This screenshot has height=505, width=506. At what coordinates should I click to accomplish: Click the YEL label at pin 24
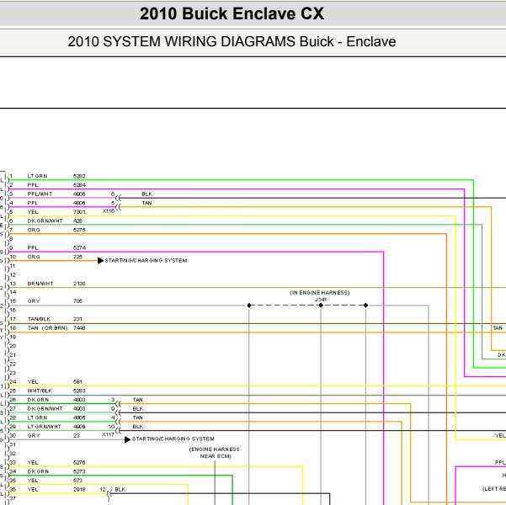pos(33,382)
